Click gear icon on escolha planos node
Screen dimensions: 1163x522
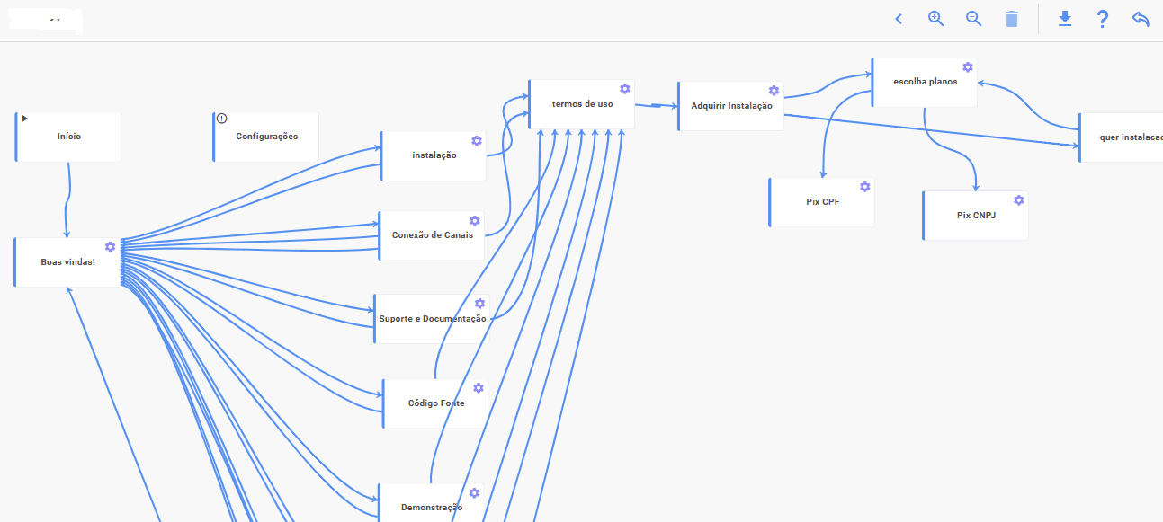tap(968, 67)
